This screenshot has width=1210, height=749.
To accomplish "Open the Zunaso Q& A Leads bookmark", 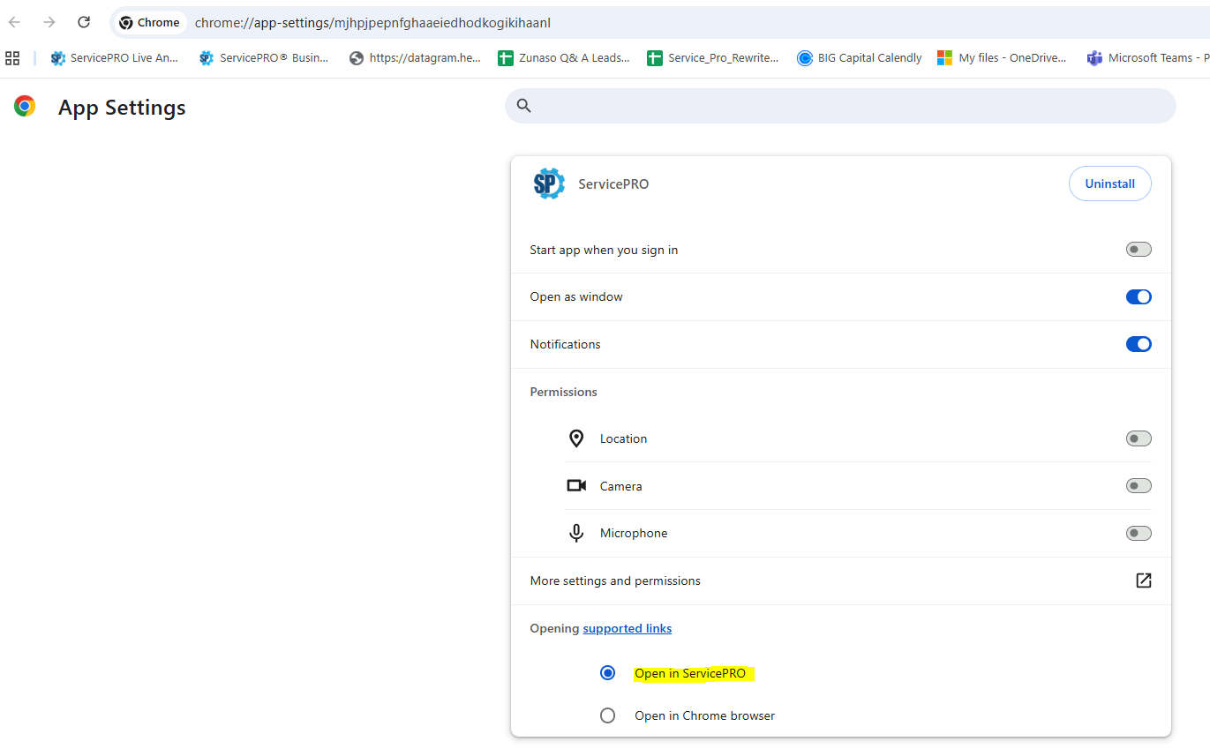I will pos(564,58).
